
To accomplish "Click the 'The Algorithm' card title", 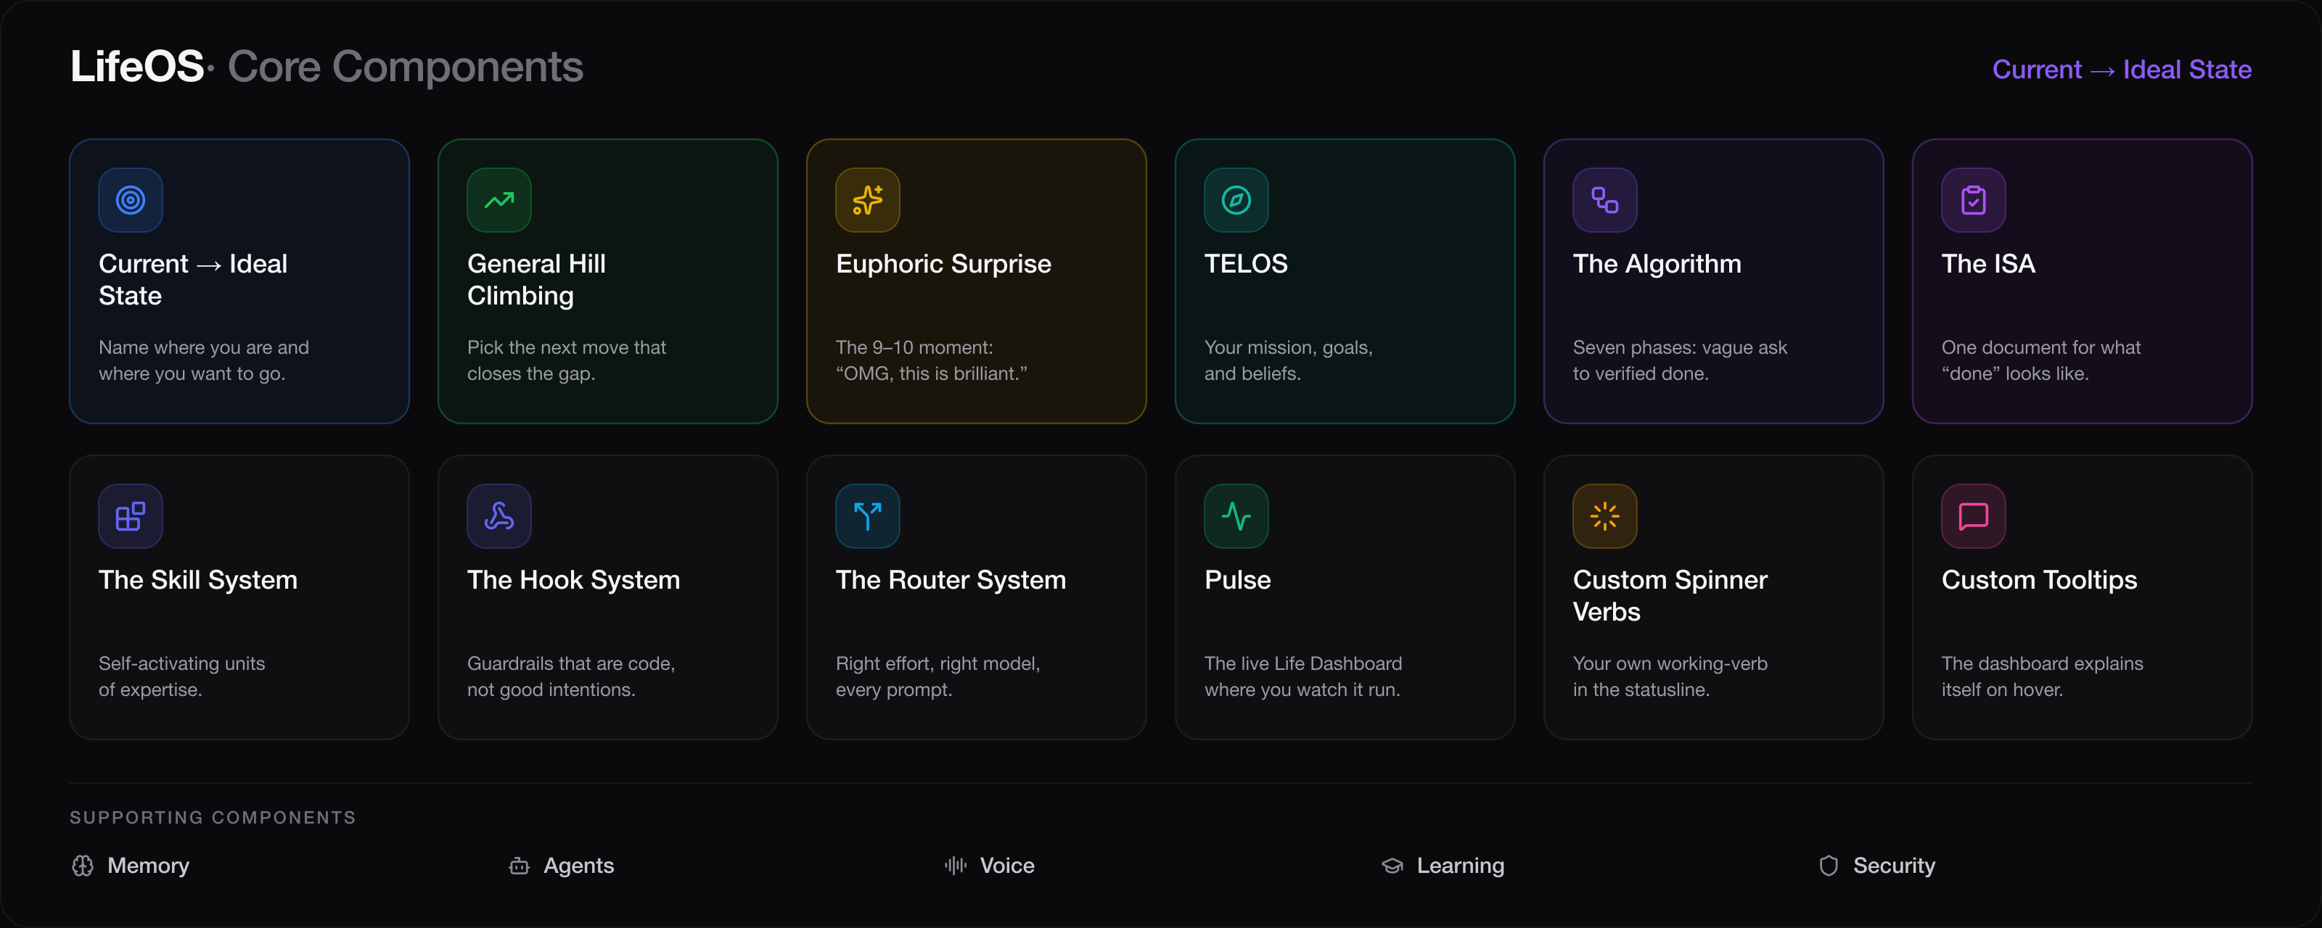I will (x=1657, y=264).
